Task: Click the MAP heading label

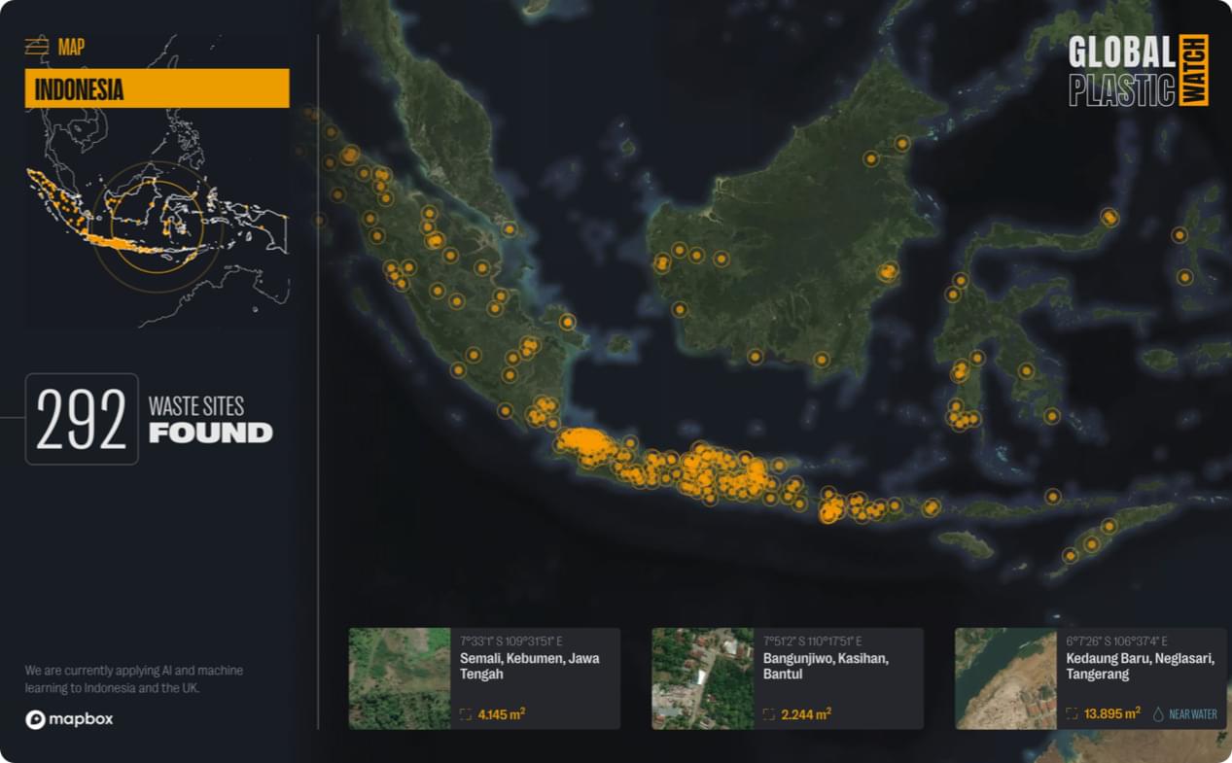Action: [71, 47]
